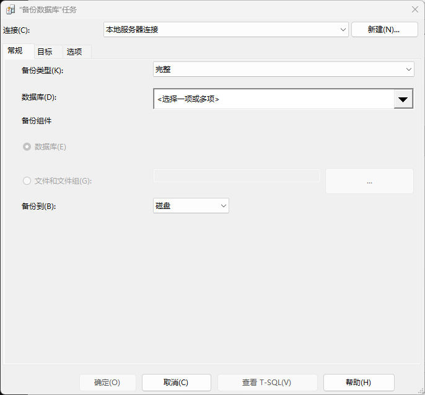The width and height of the screenshot is (425, 395).
Task: Close the 备份数据库 task dialog
Action: coord(414,9)
